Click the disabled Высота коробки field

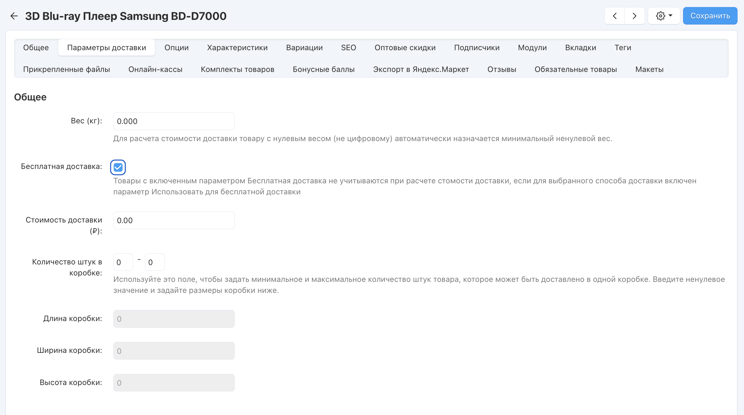(174, 383)
